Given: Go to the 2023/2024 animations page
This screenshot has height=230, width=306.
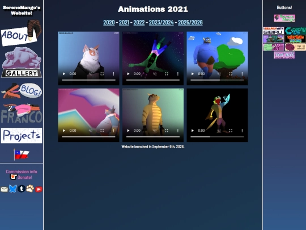Looking at the screenshot, I should point(161,23).
